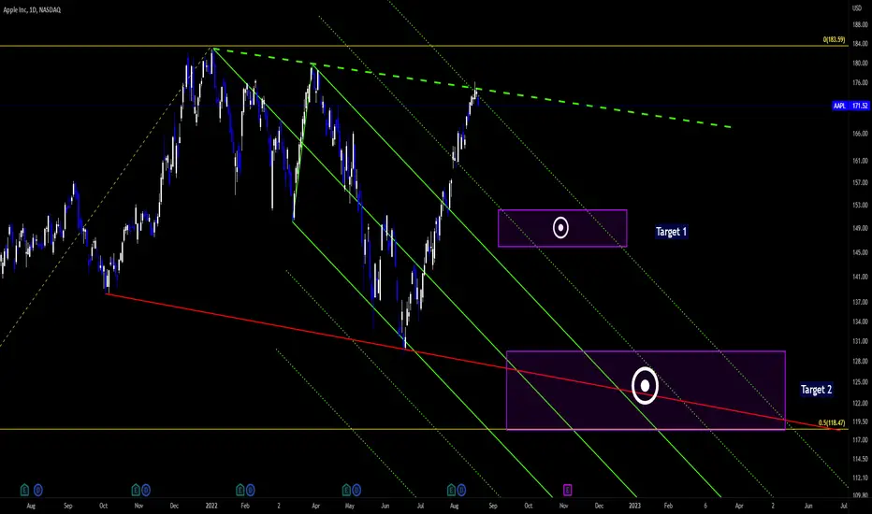The image size is (872, 514).
Task: Click the 131.00 price axis value
Action: 860,341
